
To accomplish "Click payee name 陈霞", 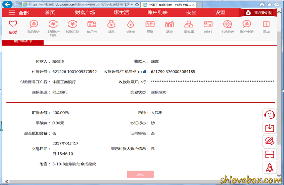I will click(155, 62).
